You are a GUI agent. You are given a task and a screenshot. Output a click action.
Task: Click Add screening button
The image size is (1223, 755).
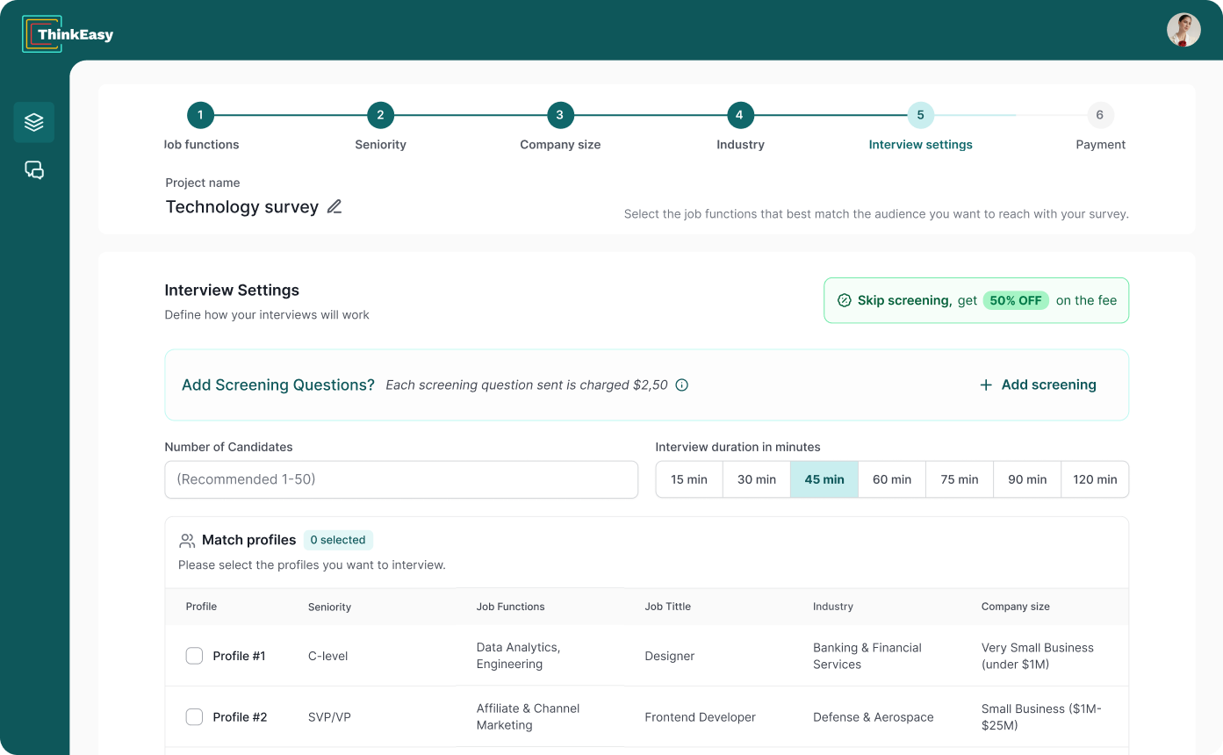pyautogui.click(x=1038, y=385)
